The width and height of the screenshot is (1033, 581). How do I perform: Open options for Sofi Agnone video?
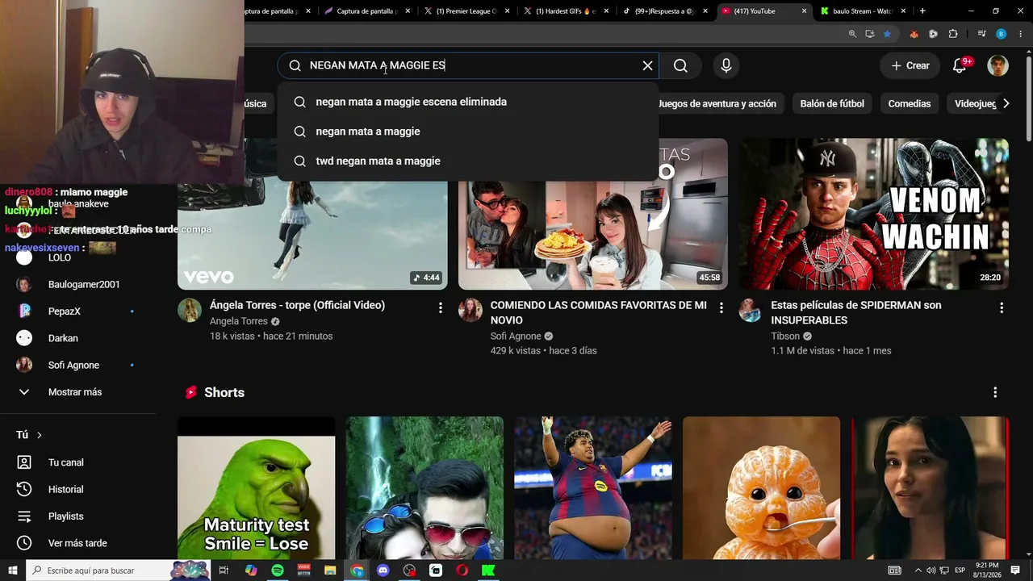(x=721, y=307)
